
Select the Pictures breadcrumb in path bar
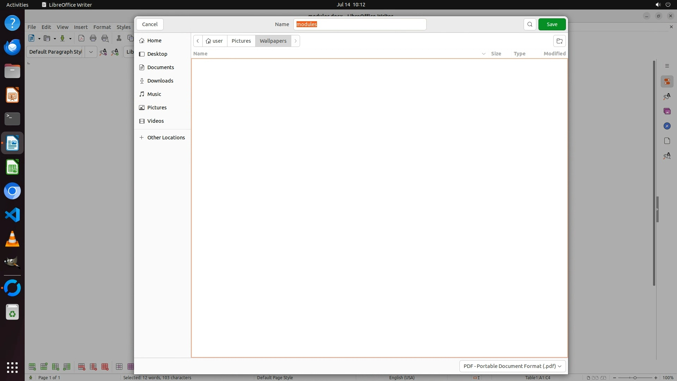241,41
